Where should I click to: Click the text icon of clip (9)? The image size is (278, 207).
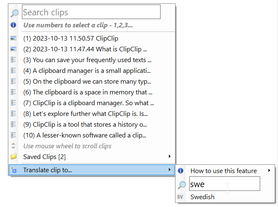click(x=13, y=125)
